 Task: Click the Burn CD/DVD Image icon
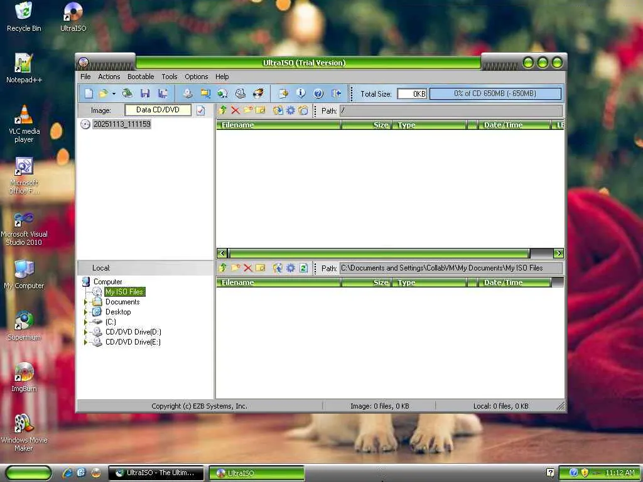(258, 94)
